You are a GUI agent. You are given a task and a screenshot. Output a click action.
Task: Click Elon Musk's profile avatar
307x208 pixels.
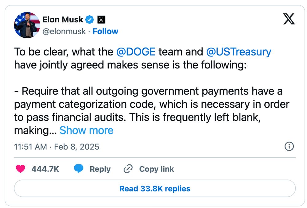point(27,25)
